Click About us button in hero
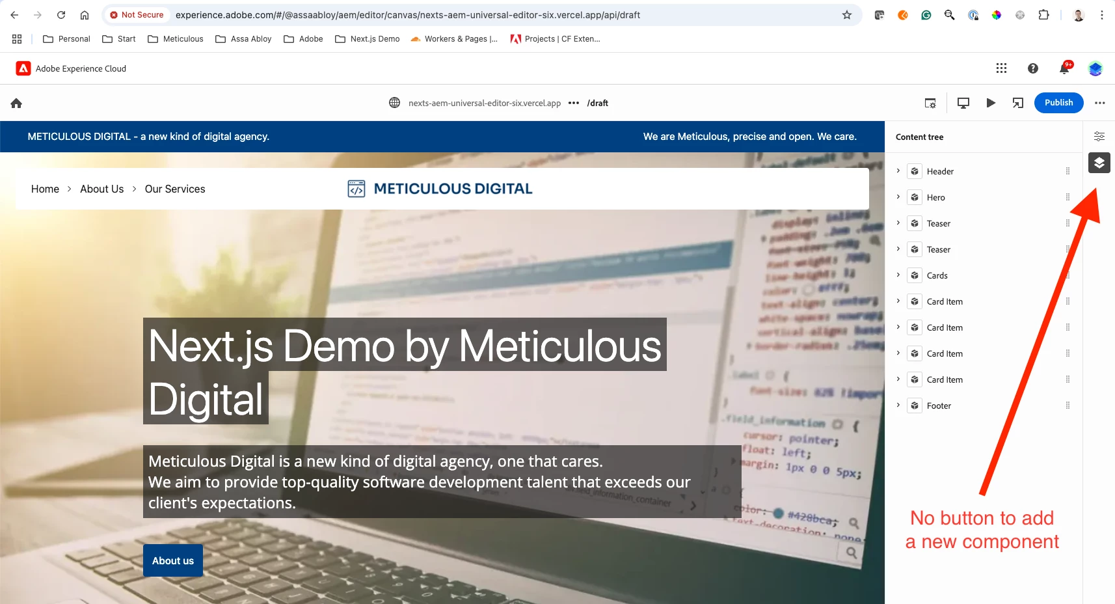This screenshot has height=604, width=1115. point(173,560)
